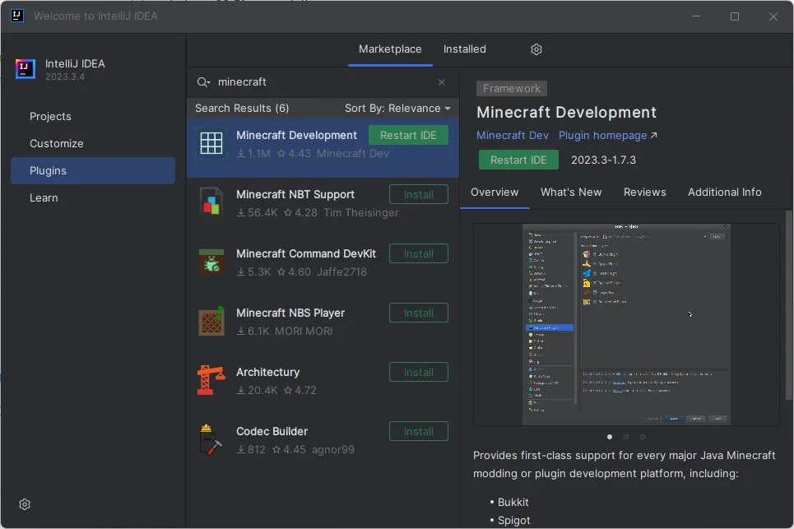This screenshot has width=794, height=529.
Task: Close the Welcome to IntelliJ IDEA window
Action: click(773, 16)
